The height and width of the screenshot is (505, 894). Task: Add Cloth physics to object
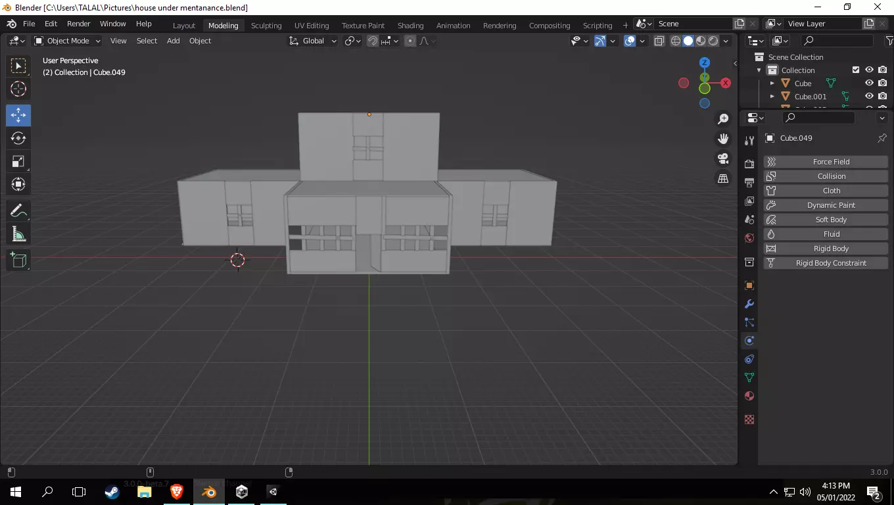(826, 191)
